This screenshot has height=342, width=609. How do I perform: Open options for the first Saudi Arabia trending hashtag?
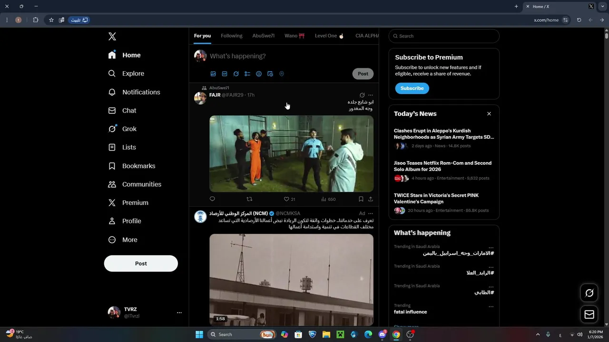click(491, 247)
